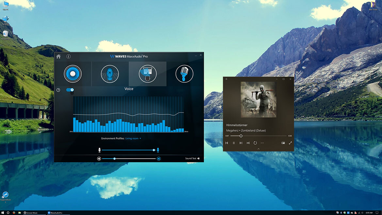Open the microphone tab in MaxxAudio

184,74
